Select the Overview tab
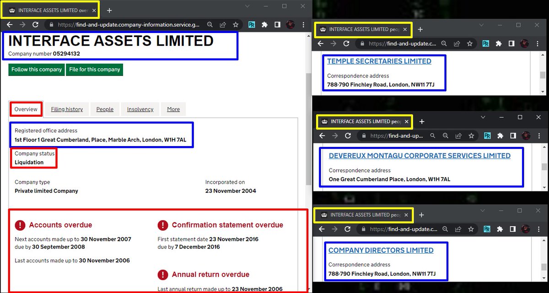Image resolution: width=549 pixels, height=293 pixels. 26,109
